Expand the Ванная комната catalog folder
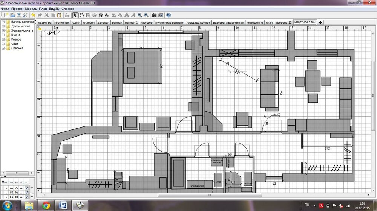377x211 pixels. click(3, 22)
